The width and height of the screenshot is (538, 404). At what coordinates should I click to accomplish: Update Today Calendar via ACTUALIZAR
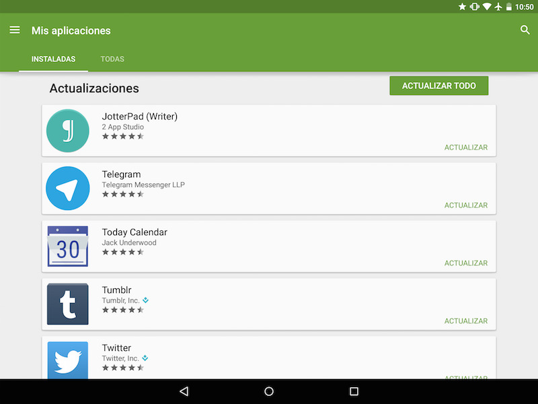click(x=466, y=263)
